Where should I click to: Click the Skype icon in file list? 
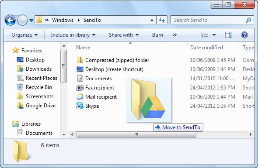80,106
